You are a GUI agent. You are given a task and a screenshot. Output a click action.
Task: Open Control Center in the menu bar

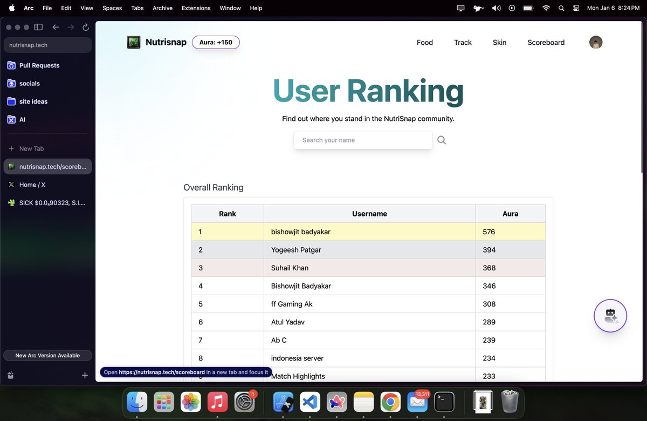576,8
